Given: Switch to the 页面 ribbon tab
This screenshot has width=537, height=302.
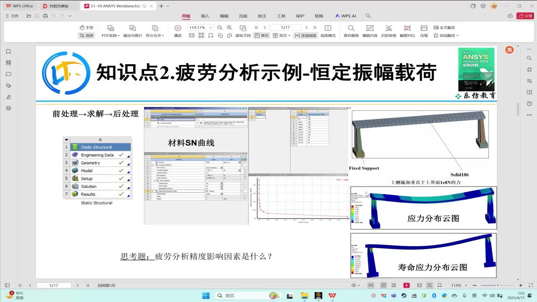Looking at the screenshot, I should click(243, 16).
